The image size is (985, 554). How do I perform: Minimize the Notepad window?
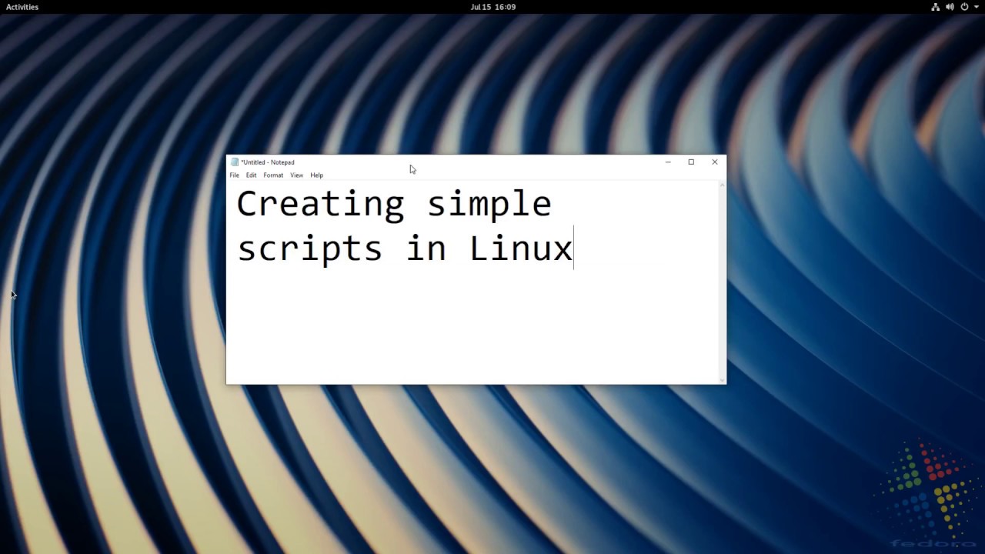[x=668, y=162]
